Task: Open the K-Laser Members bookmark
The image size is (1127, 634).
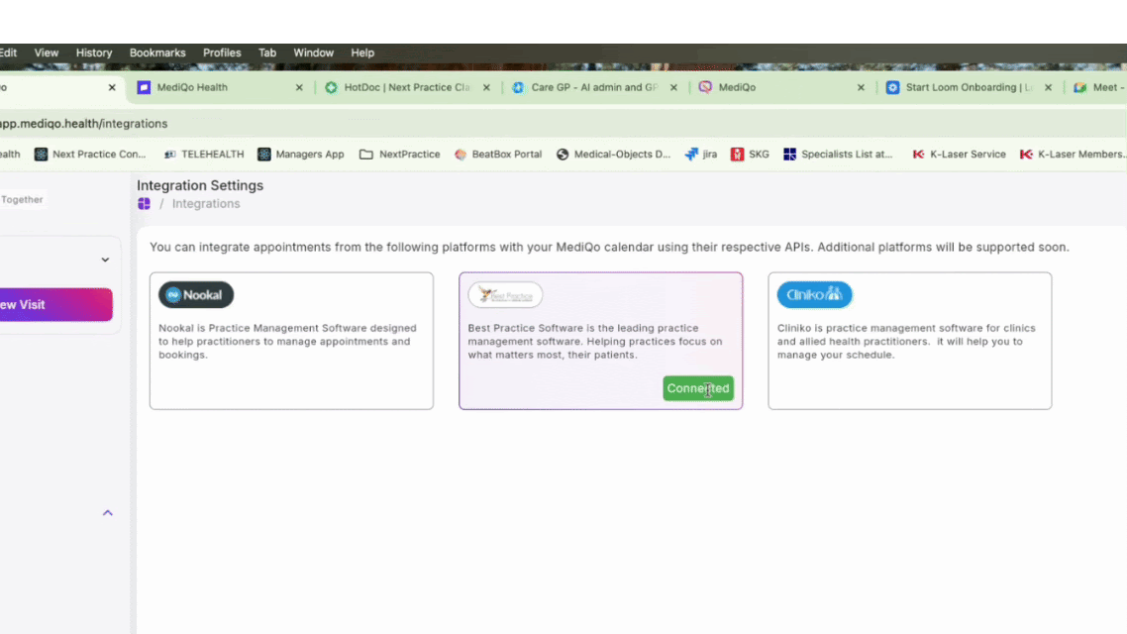Action: pyautogui.click(x=1073, y=154)
